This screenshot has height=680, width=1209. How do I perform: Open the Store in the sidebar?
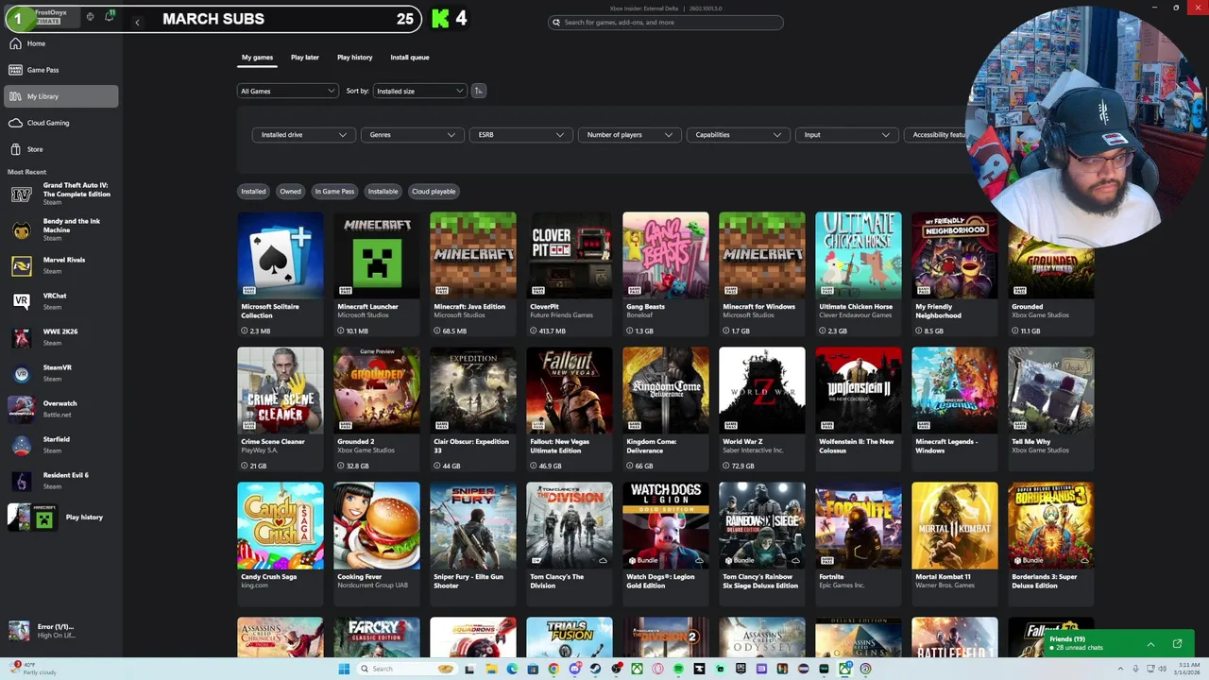pyautogui.click(x=61, y=149)
